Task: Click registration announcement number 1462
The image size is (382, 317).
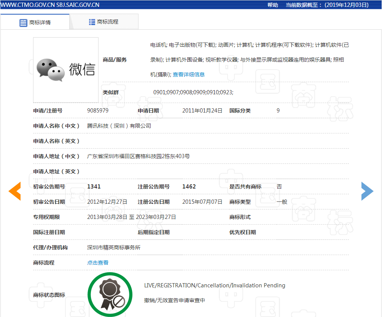Action: click(x=189, y=187)
